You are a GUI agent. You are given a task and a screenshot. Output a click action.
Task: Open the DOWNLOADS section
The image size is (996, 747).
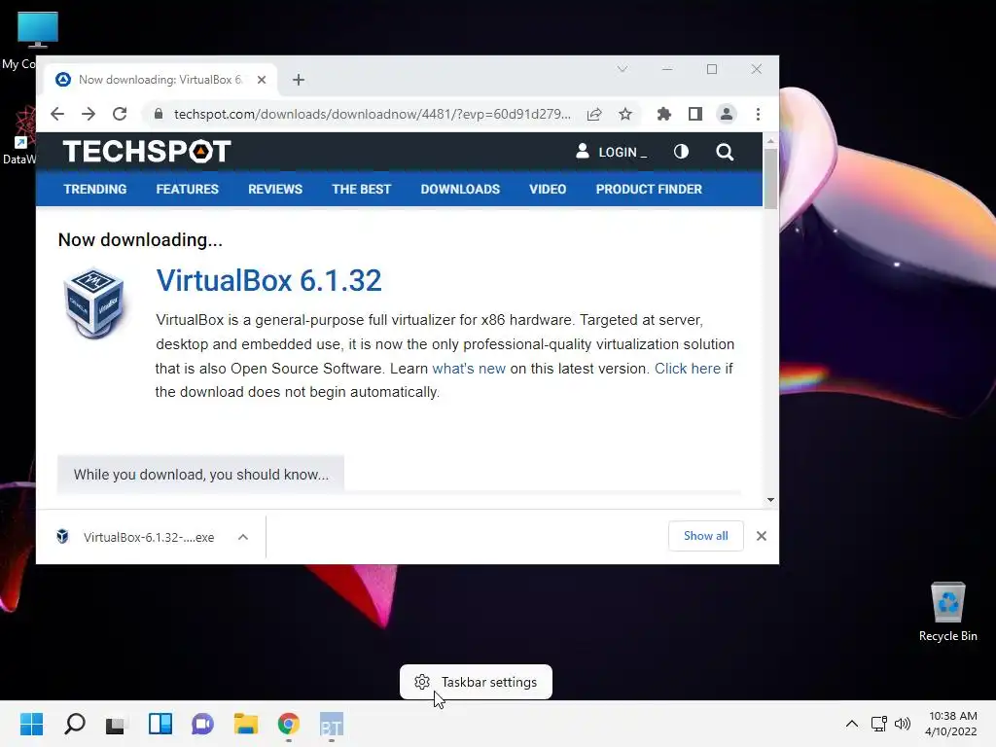click(x=460, y=190)
